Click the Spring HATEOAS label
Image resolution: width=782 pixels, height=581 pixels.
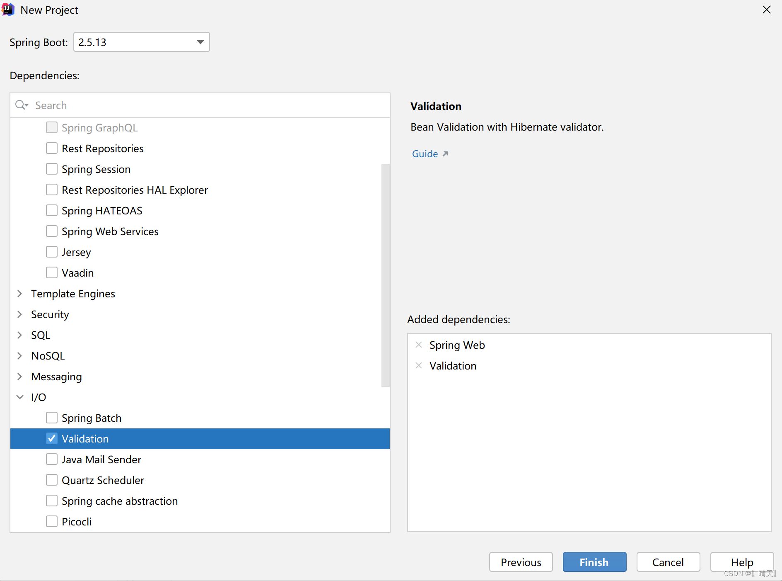pyautogui.click(x=102, y=211)
